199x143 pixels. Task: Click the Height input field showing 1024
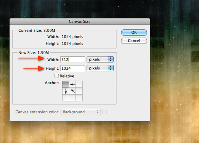[73, 68]
